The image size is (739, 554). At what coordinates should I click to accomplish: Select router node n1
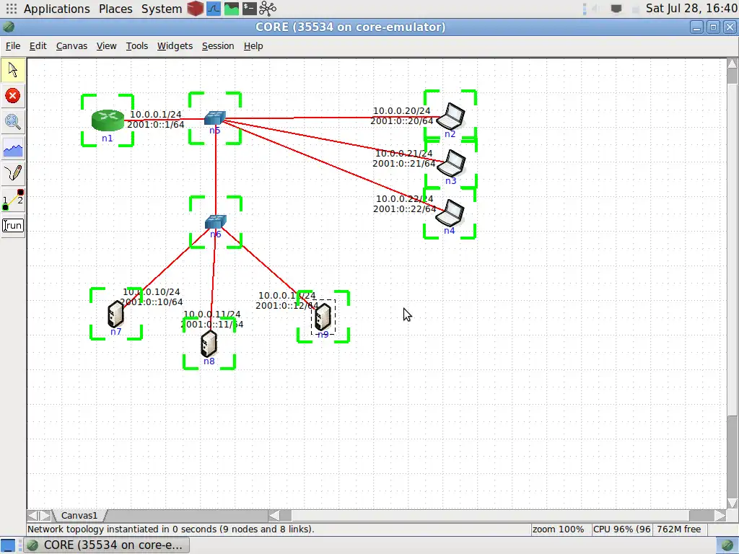click(107, 119)
